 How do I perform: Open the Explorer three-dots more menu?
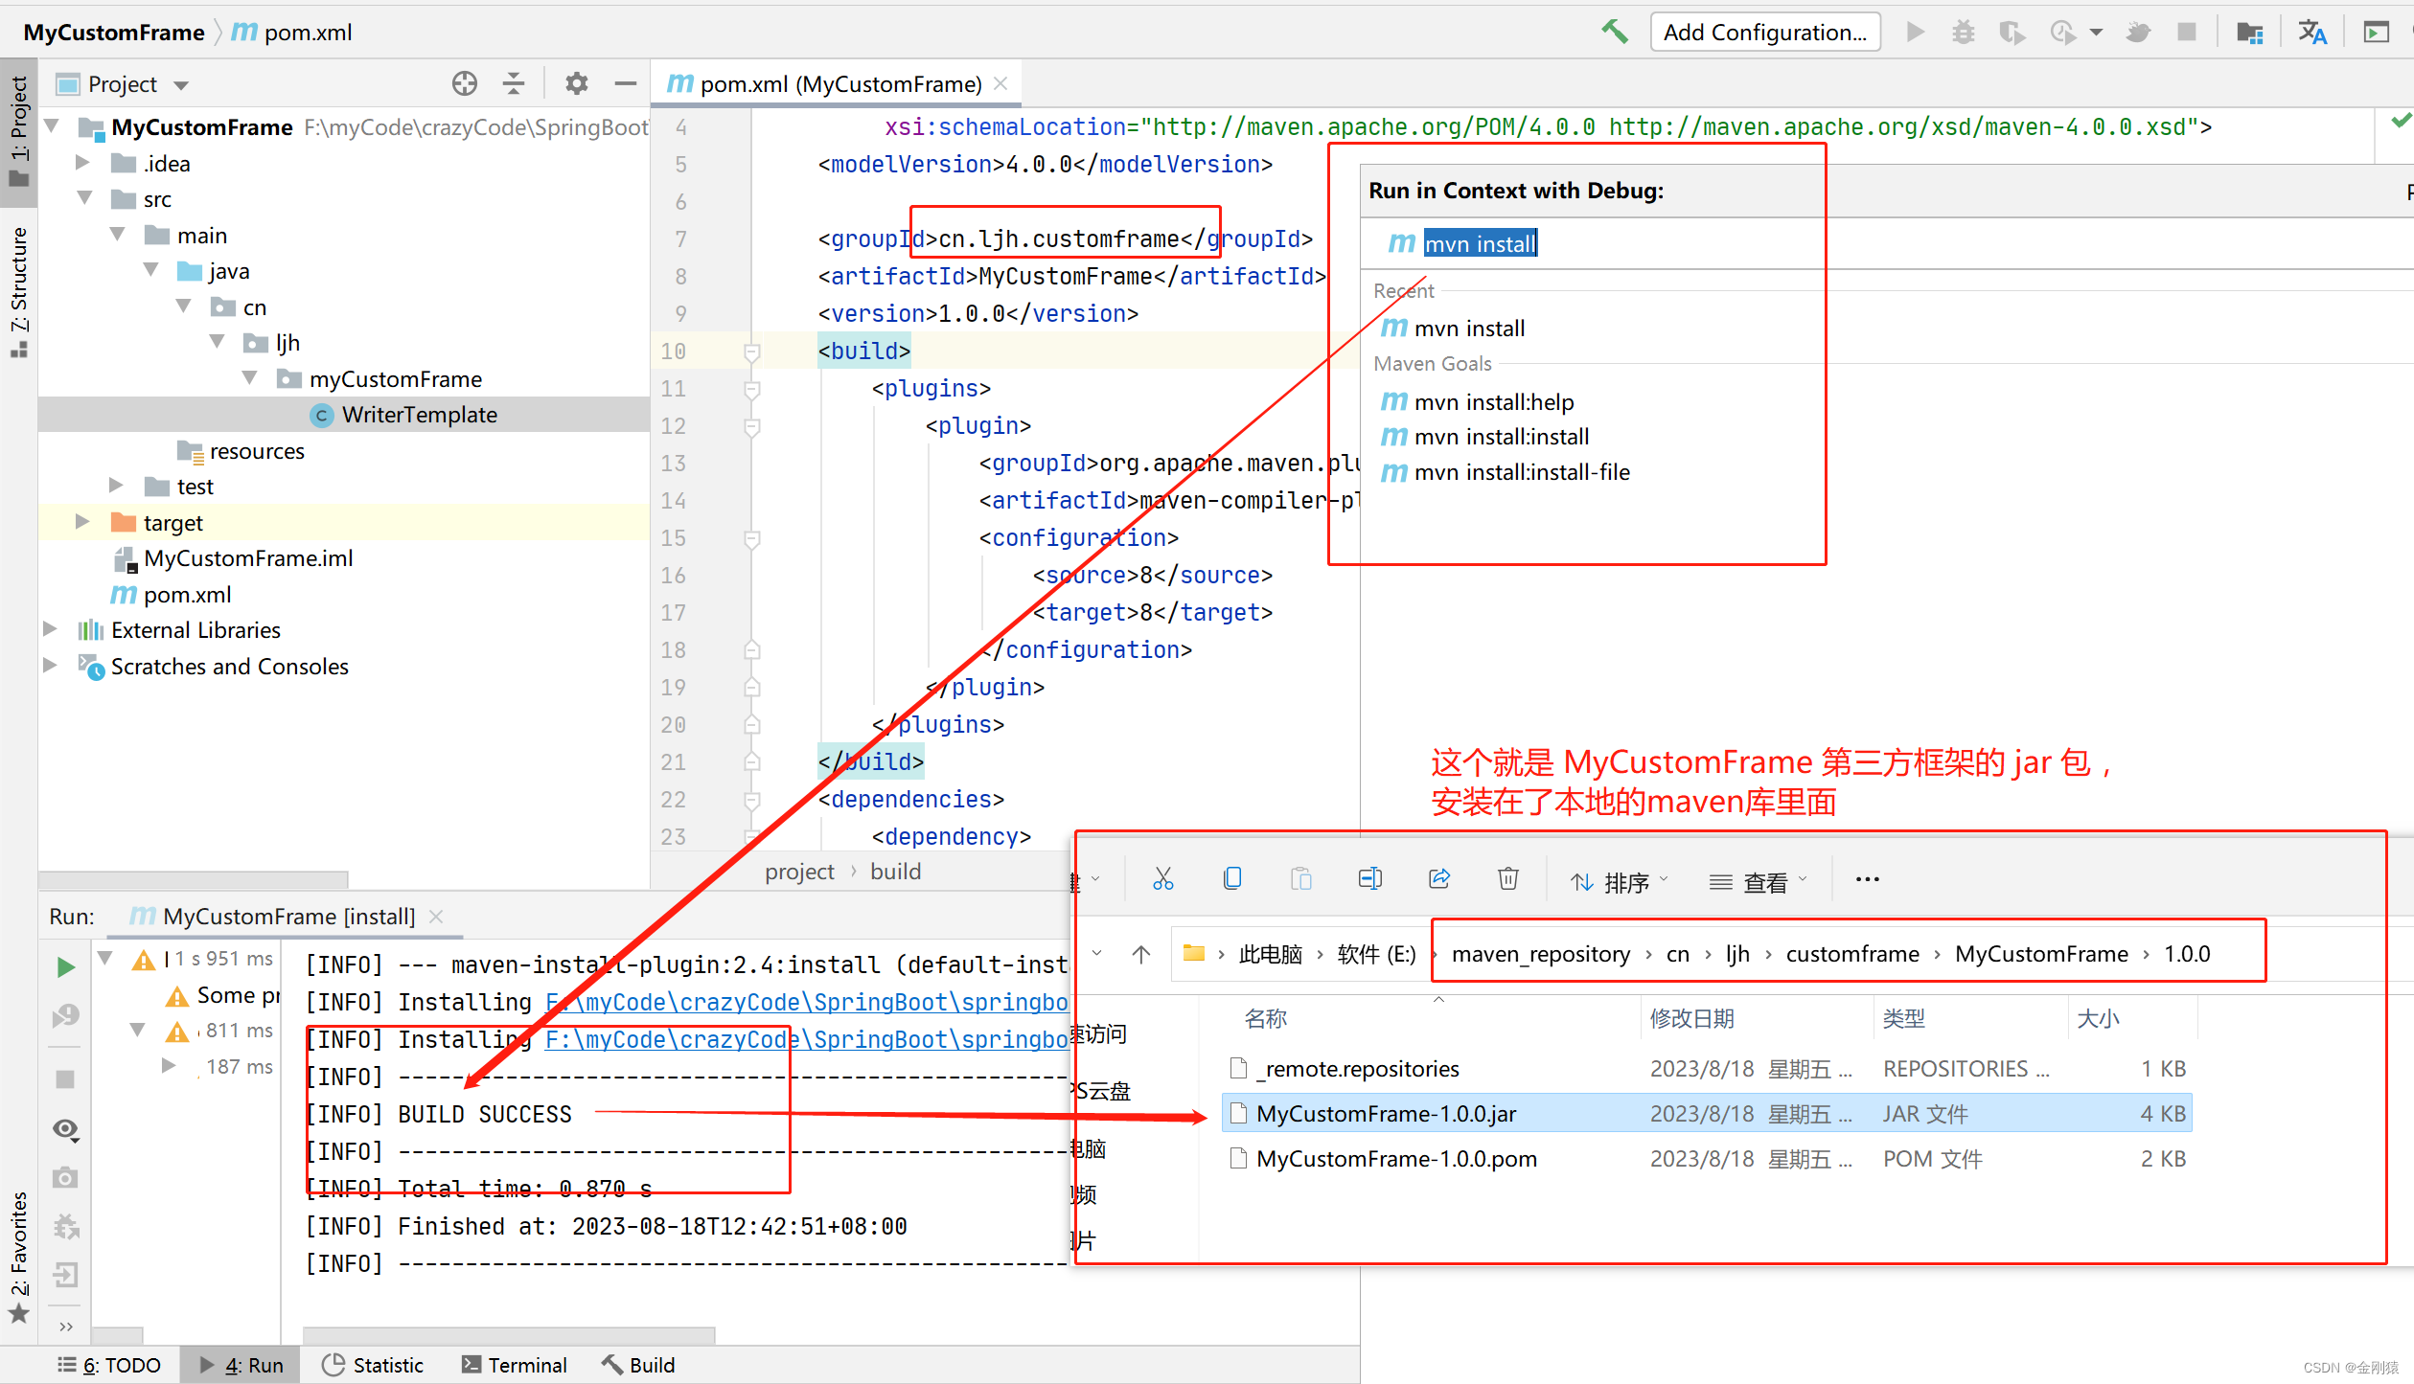(x=1868, y=879)
